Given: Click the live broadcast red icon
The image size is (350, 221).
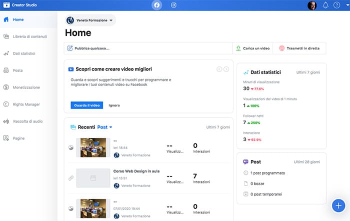Looking at the screenshot, I should tap(281, 48).
